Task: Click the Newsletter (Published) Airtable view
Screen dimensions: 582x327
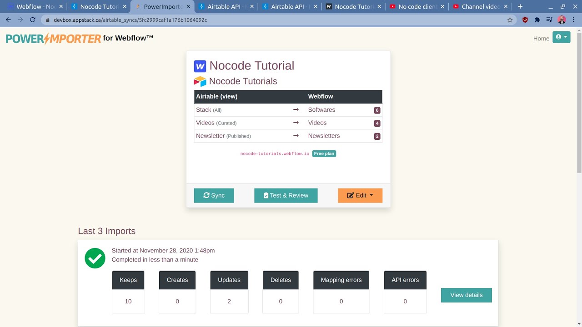Action: click(223, 136)
